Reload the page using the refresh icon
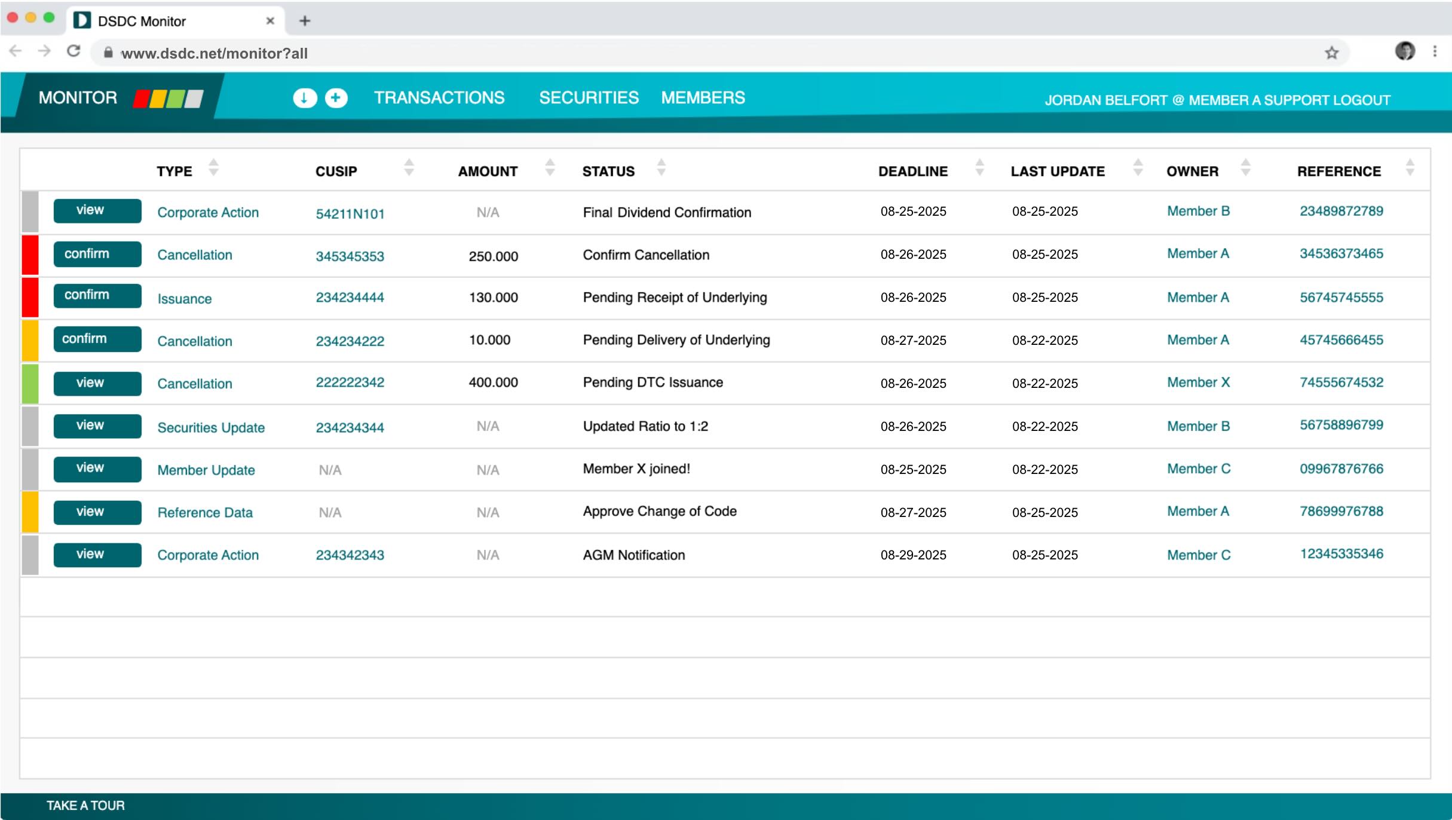The height and width of the screenshot is (820, 1452). coord(73,52)
